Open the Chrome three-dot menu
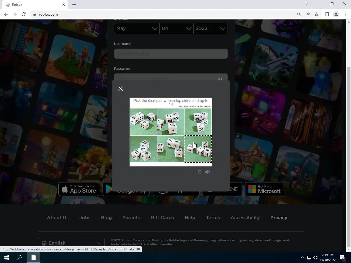This screenshot has height=263, width=351. pos(345,14)
